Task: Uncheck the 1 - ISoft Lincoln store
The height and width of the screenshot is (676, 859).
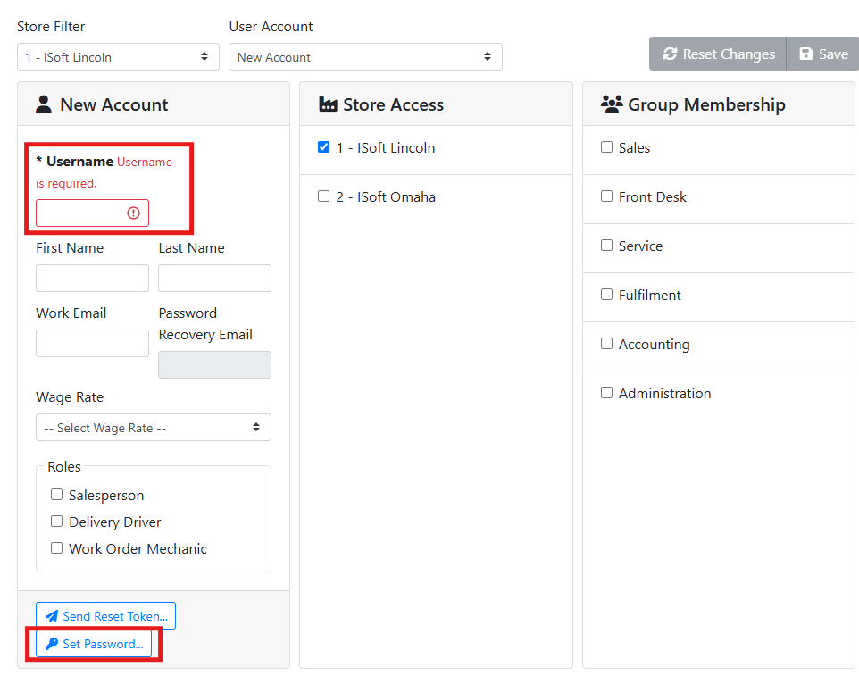Action: tap(324, 147)
